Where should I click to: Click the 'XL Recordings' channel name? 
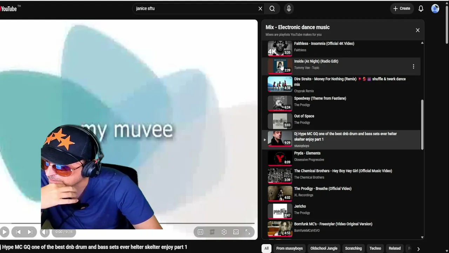click(304, 195)
